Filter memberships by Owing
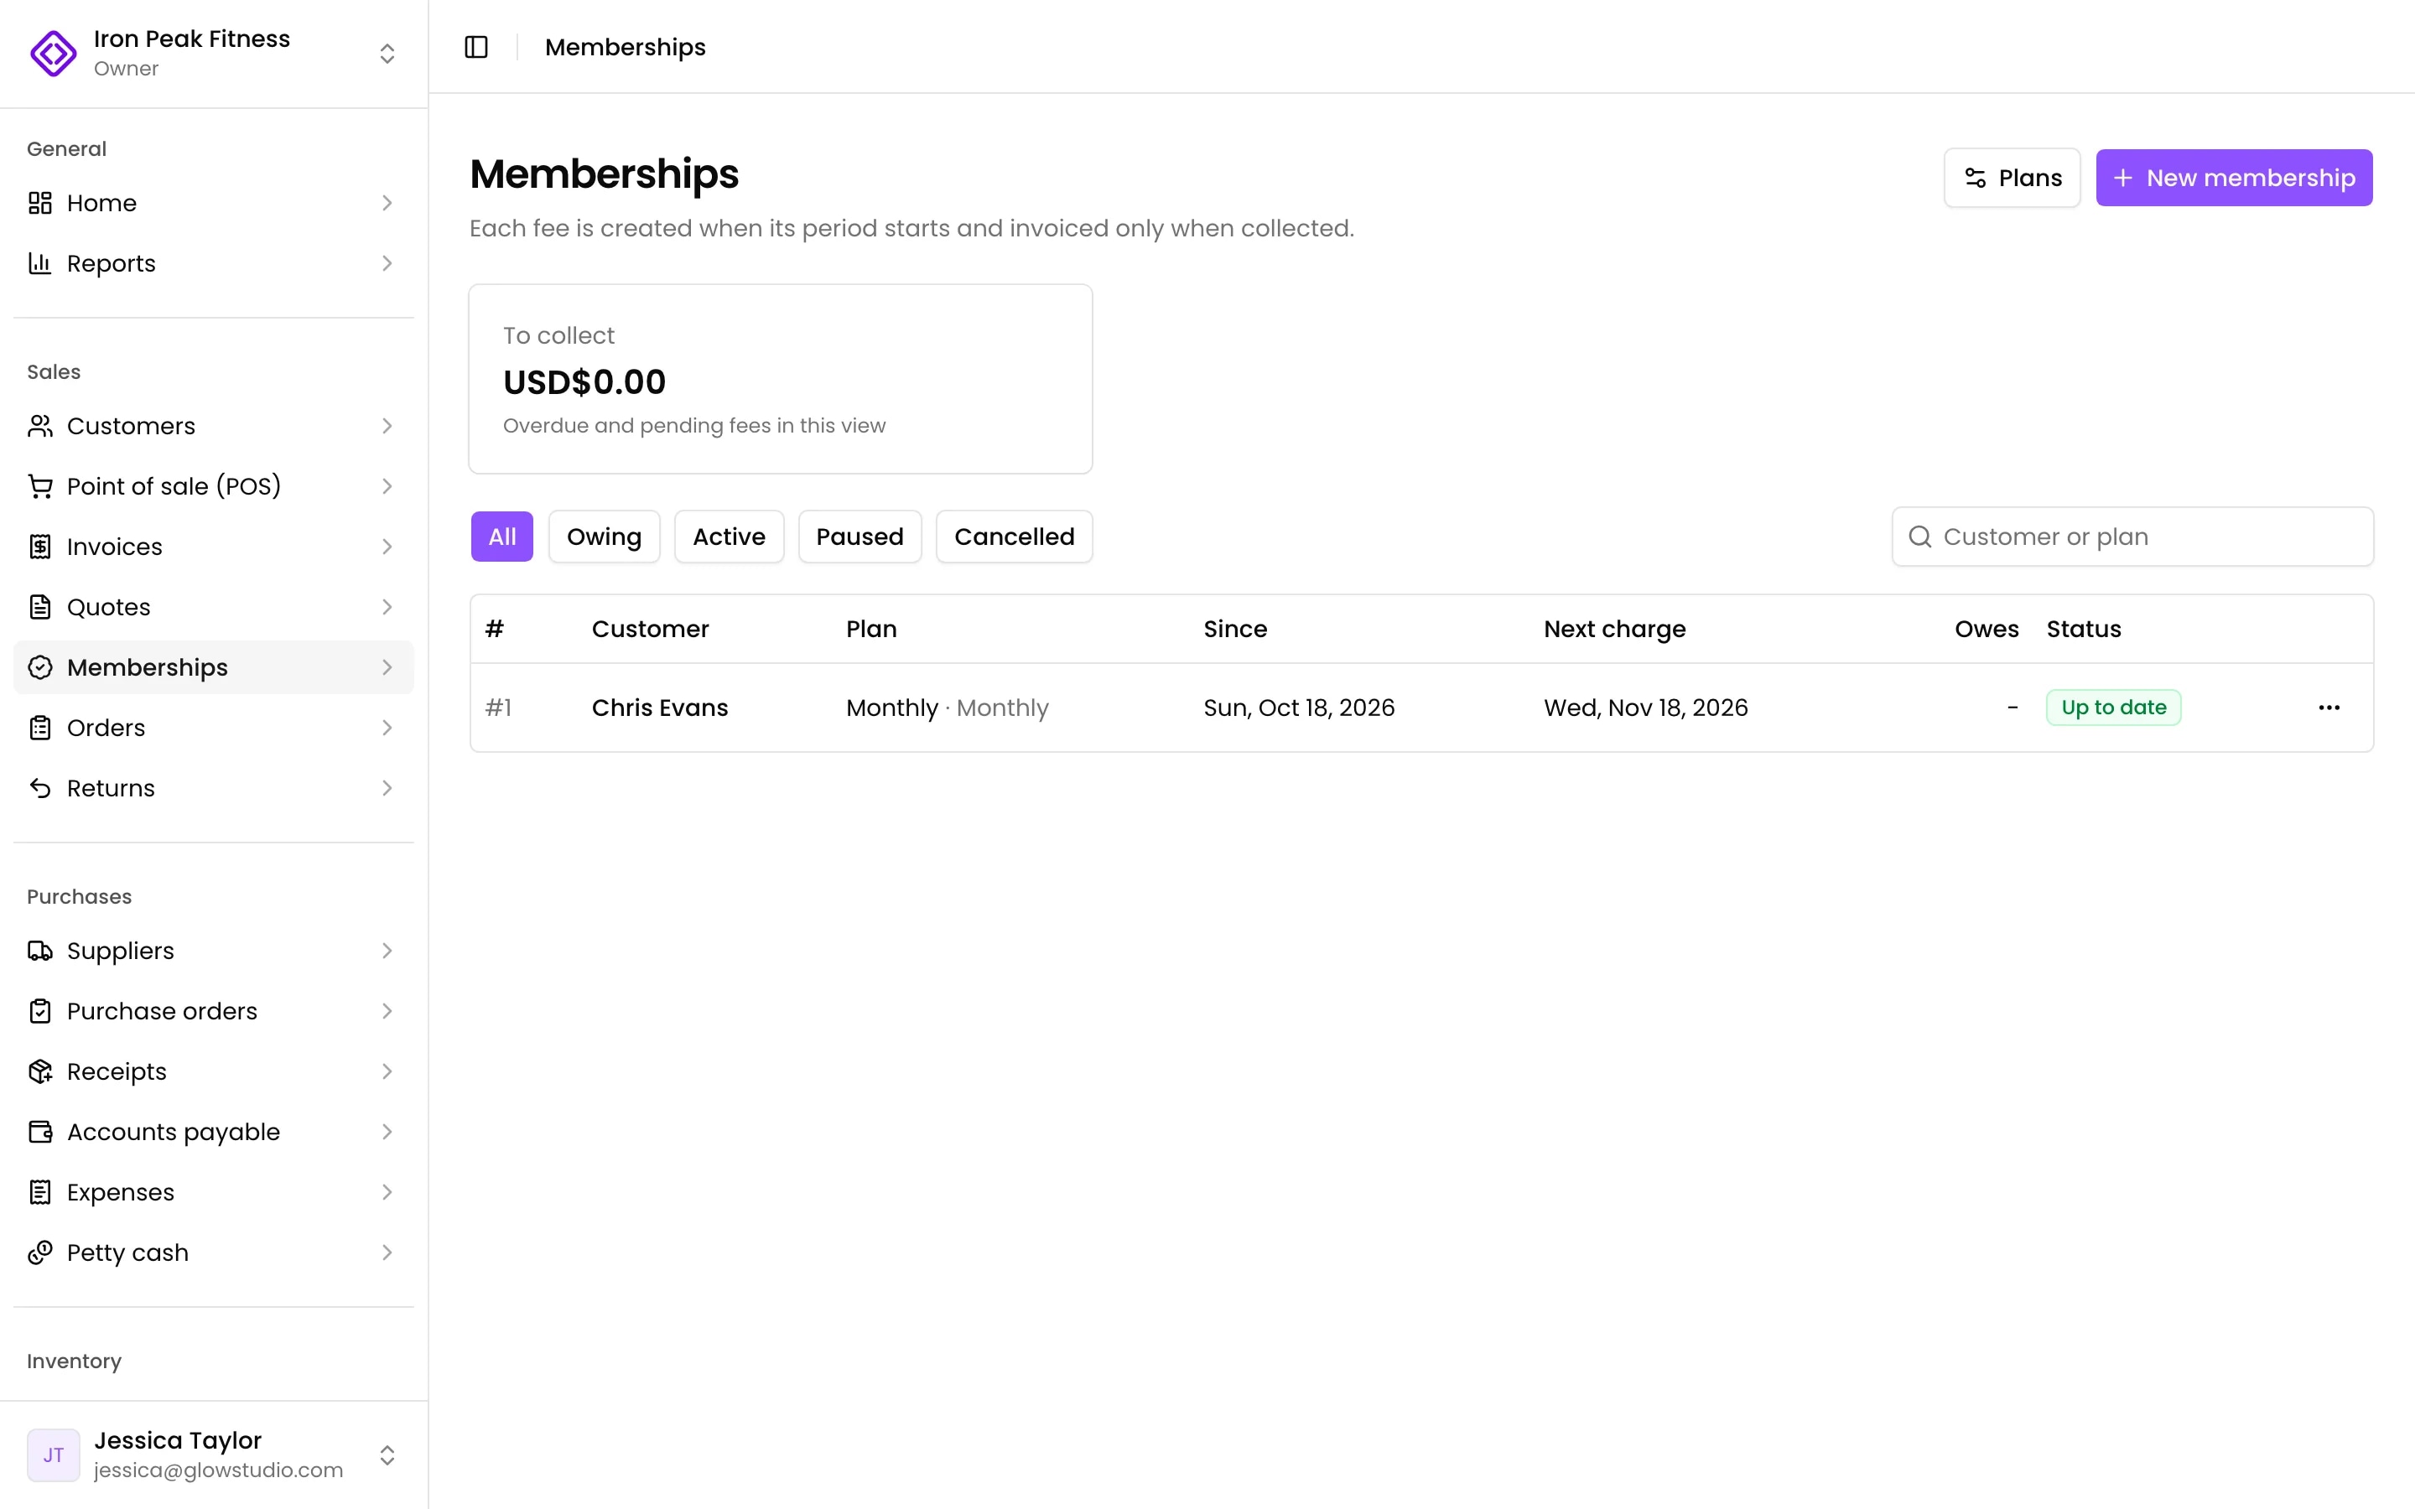Image resolution: width=2415 pixels, height=1509 pixels. click(604, 537)
